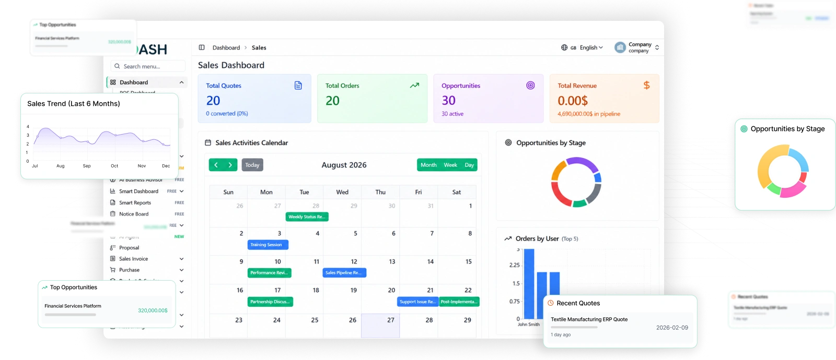Click the Notice Board clipboard icon
The width and height of the screenshot is (836, 360).
click(112, 214)
